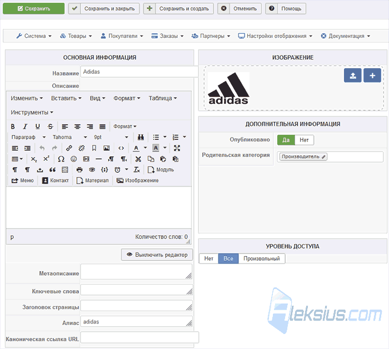Image resolution: width=389 pixels, height=349 pixels.
Task: Open Помощь help
Action: tap(286, 9)
